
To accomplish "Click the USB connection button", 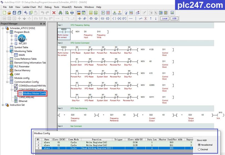I will coord(174,19).
